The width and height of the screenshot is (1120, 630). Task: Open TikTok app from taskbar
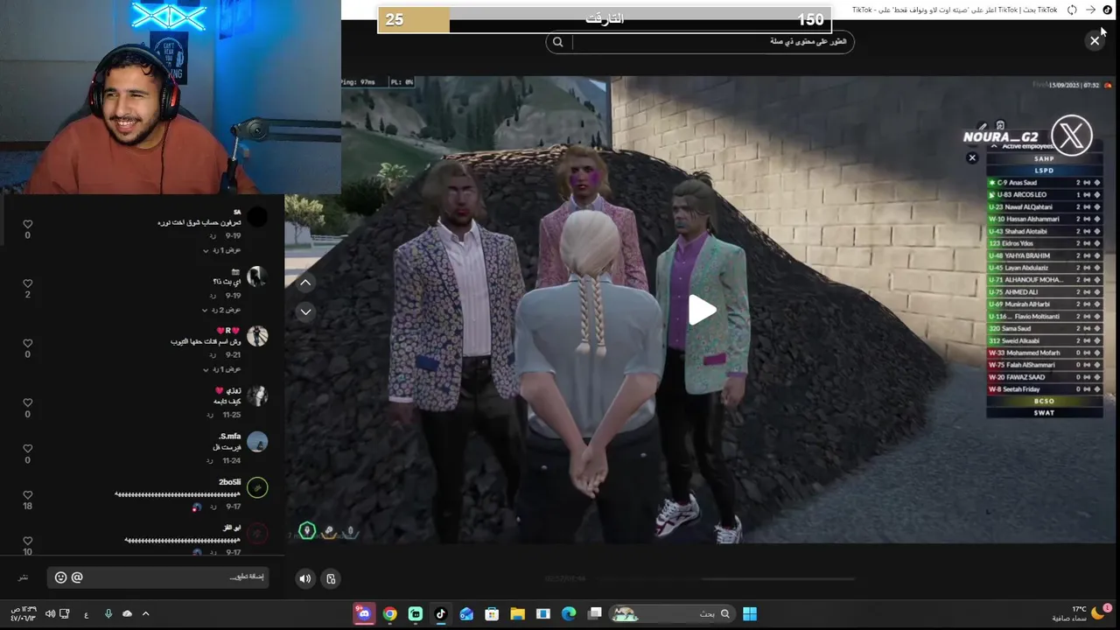(x=441, y=614)
